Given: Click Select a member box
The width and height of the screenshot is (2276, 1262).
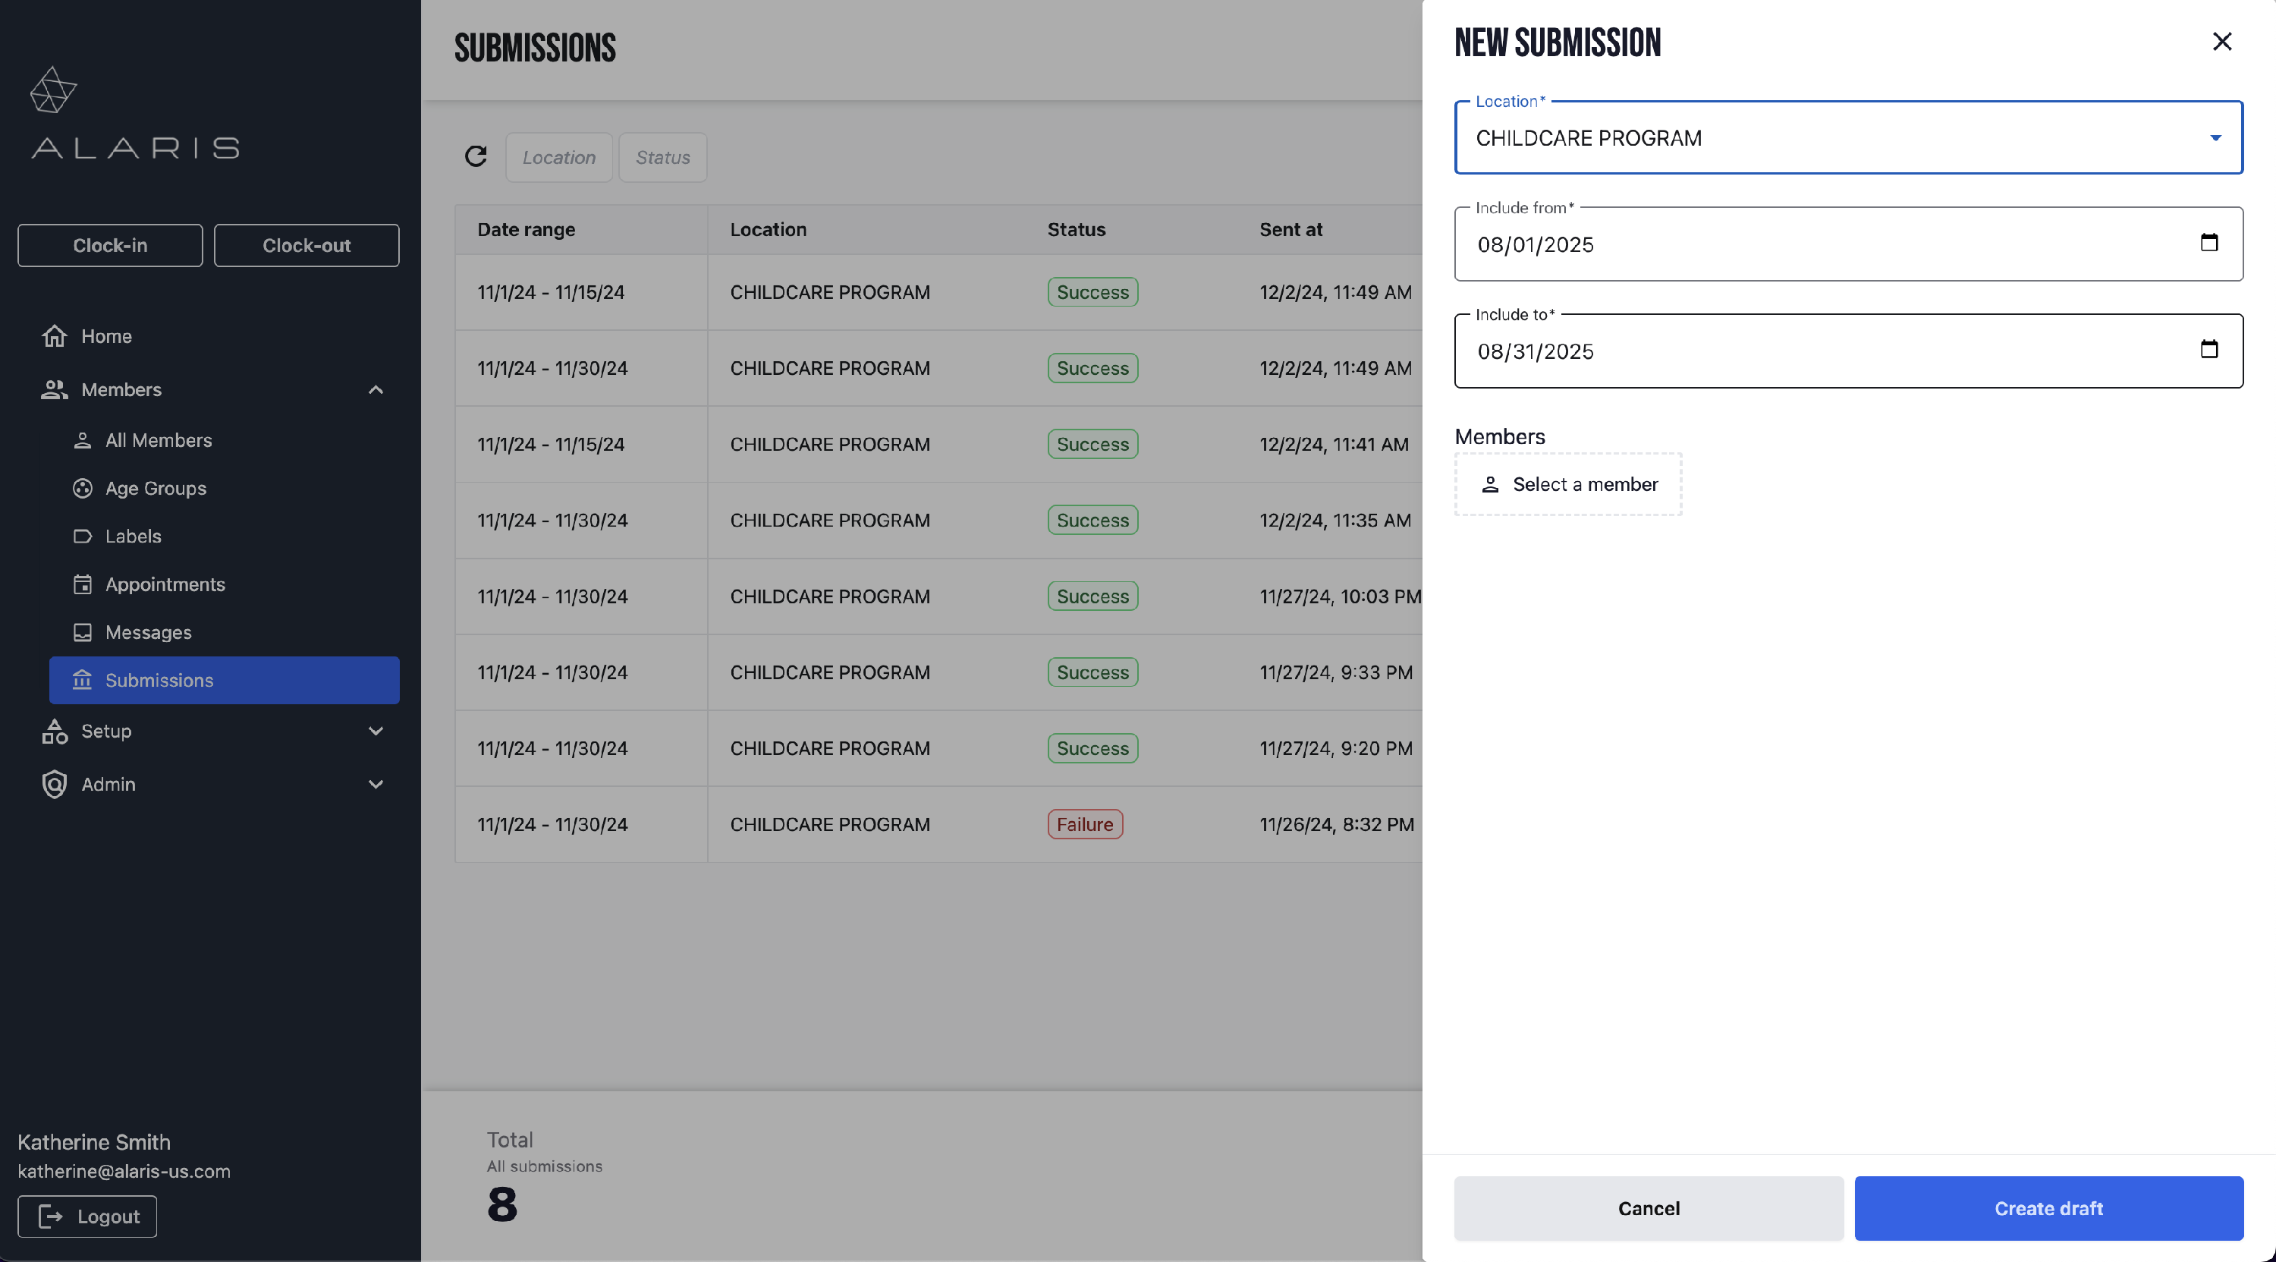Looking at the screenshot, I should [1567, 484].
